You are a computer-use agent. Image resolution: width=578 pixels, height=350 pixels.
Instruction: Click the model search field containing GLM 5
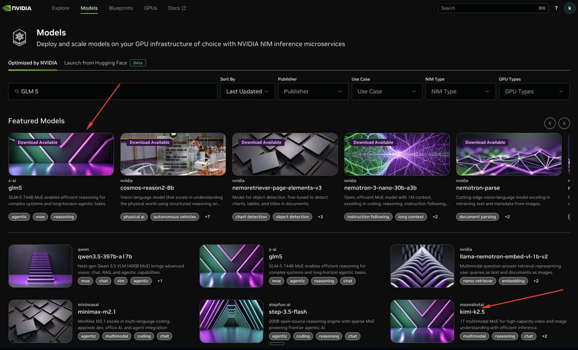coord(113,91)
